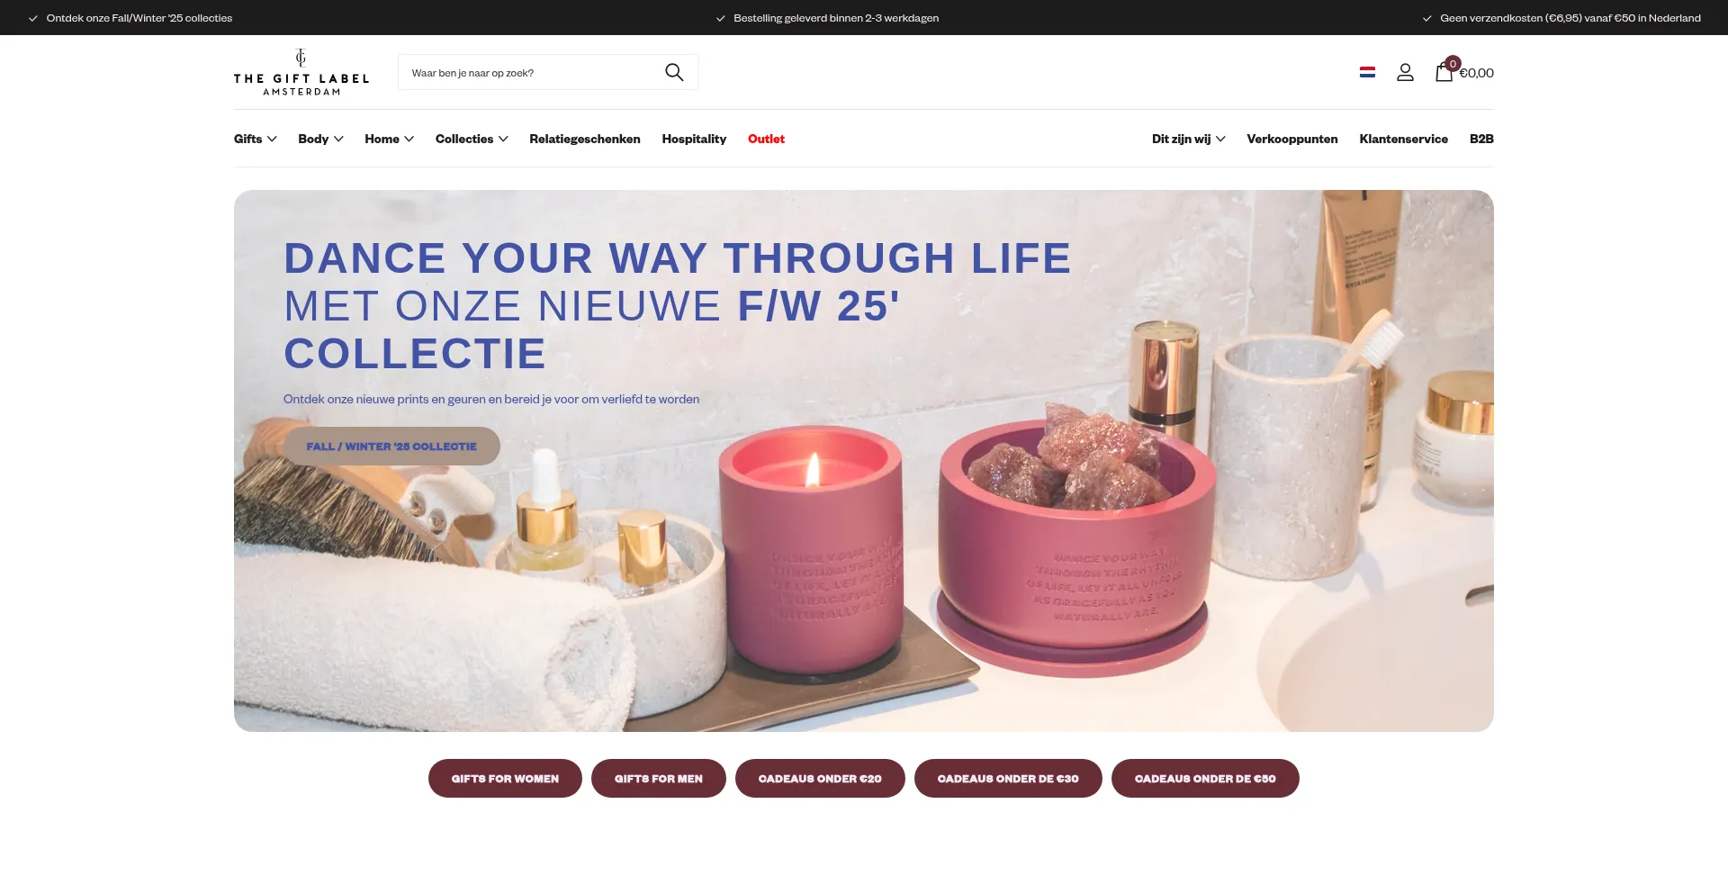Expand the Collecties dropdown menu
Image resolution: width=1728 pixels, height=894 pixels.
tap(472, 139)
